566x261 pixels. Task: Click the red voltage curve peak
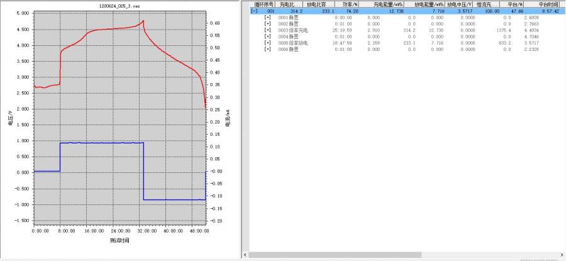(x=143, y=21)
